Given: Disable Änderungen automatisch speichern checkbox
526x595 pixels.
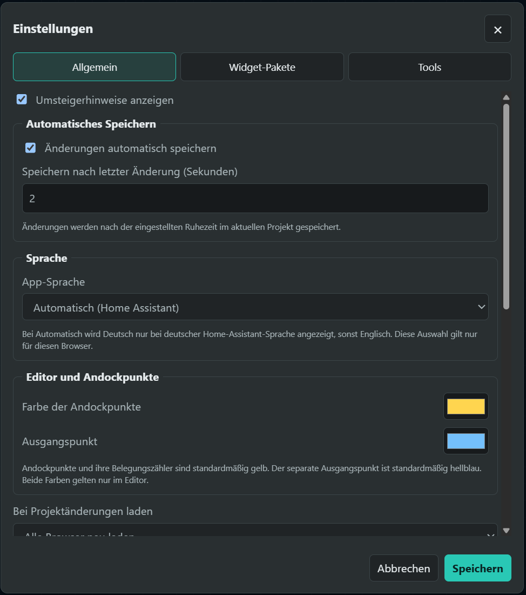Looking at the screenshot, I should (x=31, y=148).
